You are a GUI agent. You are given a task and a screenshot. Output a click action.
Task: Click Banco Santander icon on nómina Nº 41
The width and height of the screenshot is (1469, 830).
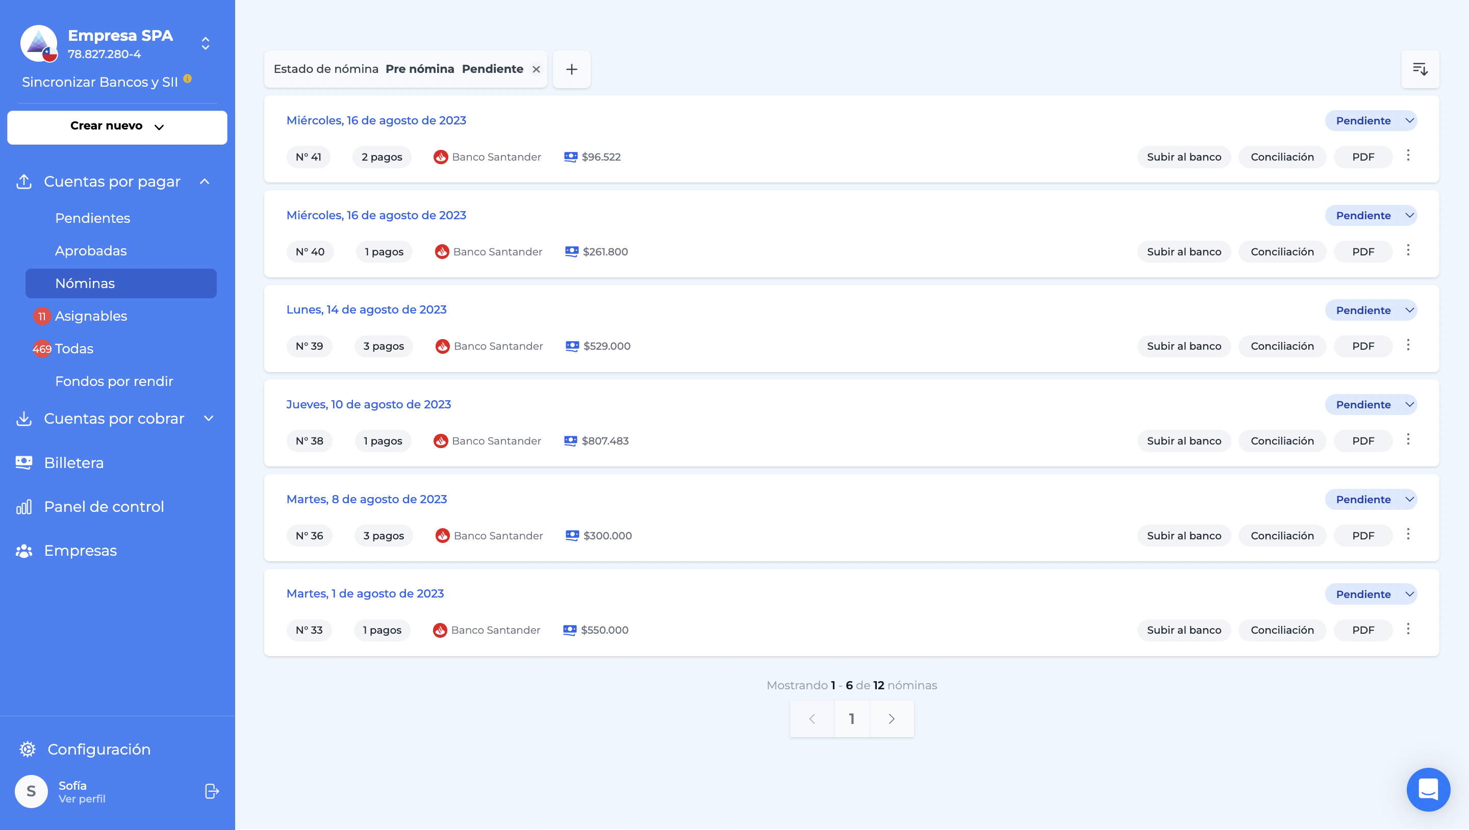point(440,156)
